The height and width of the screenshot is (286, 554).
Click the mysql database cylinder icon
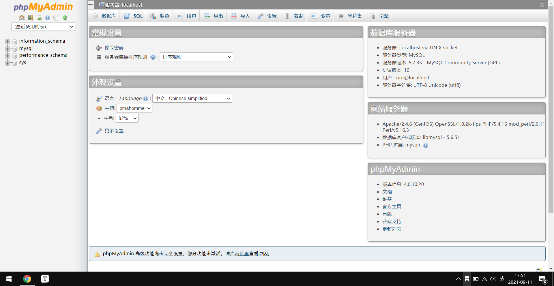[x=15, y=49]
